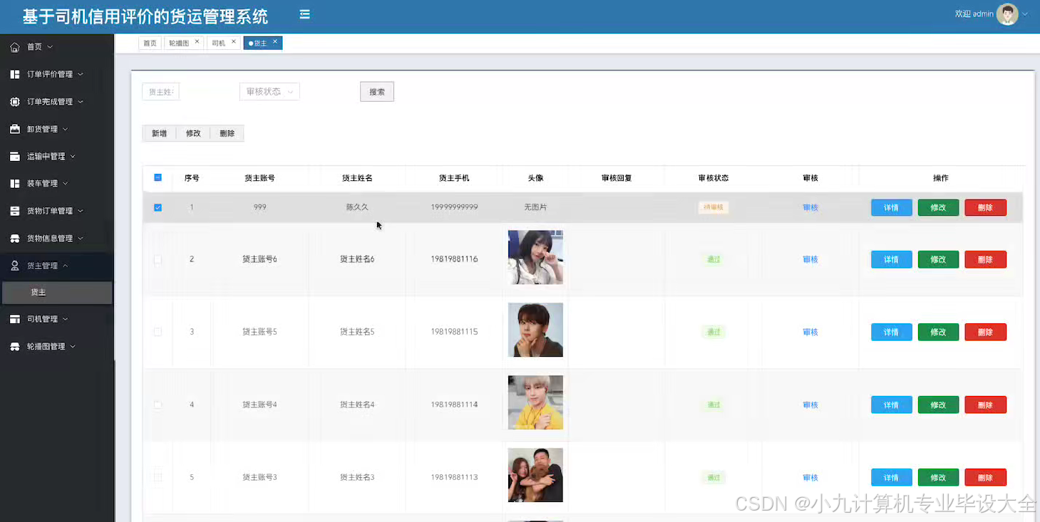Expand the chevron next to 首页
The height and width of the screenshot is (522, 1040).
[50, 47]
